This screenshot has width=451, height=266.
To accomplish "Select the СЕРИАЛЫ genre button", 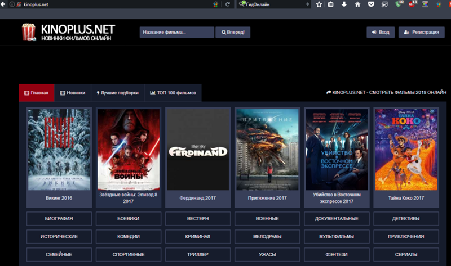I will 406,255.
